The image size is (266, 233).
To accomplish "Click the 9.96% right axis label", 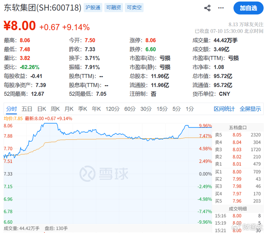I will [x=205, y=126].
